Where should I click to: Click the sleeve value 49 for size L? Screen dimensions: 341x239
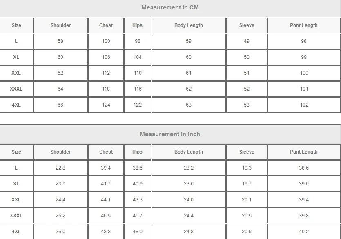247,41
